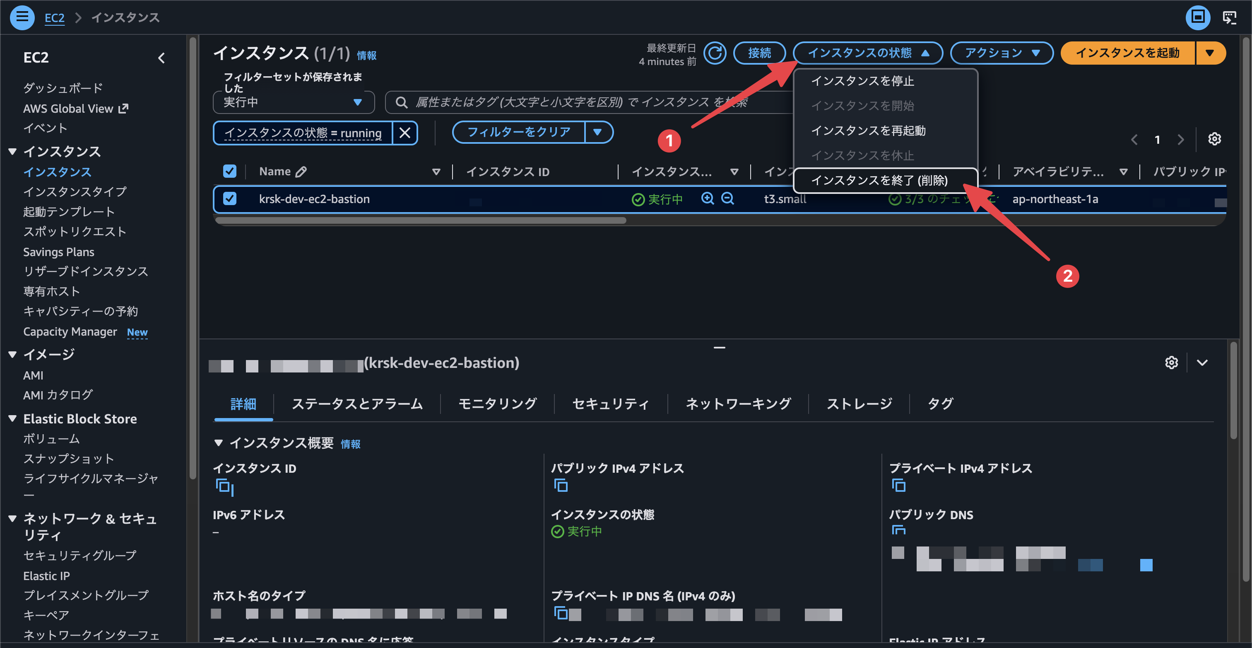
Task: Switch to the Tags tab
Action: (940, 404)
